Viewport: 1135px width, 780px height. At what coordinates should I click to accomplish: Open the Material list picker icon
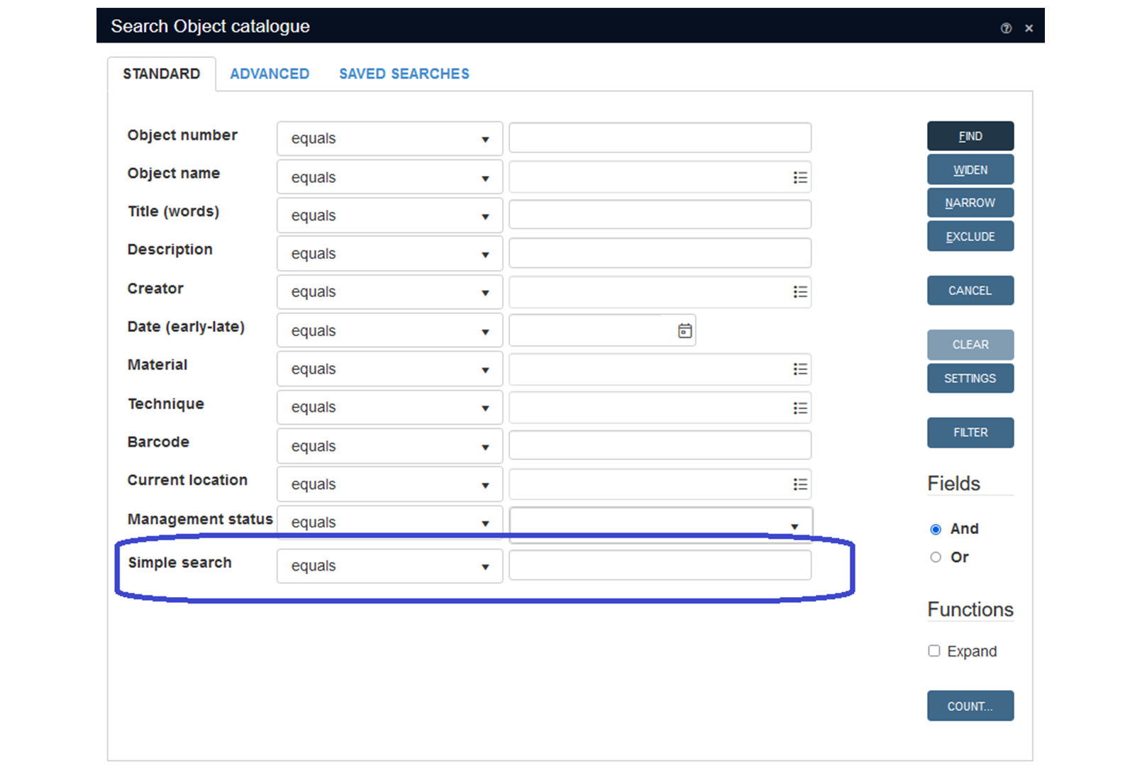(800, 369)
